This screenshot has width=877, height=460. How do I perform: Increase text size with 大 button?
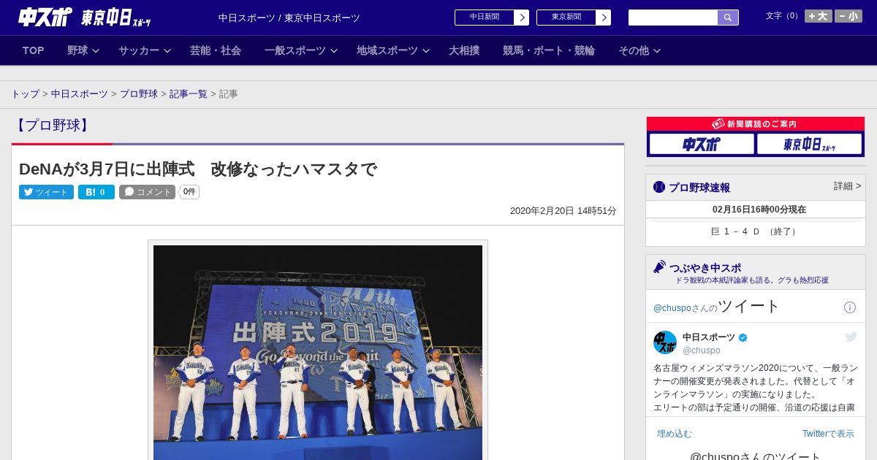pos(819,16)
